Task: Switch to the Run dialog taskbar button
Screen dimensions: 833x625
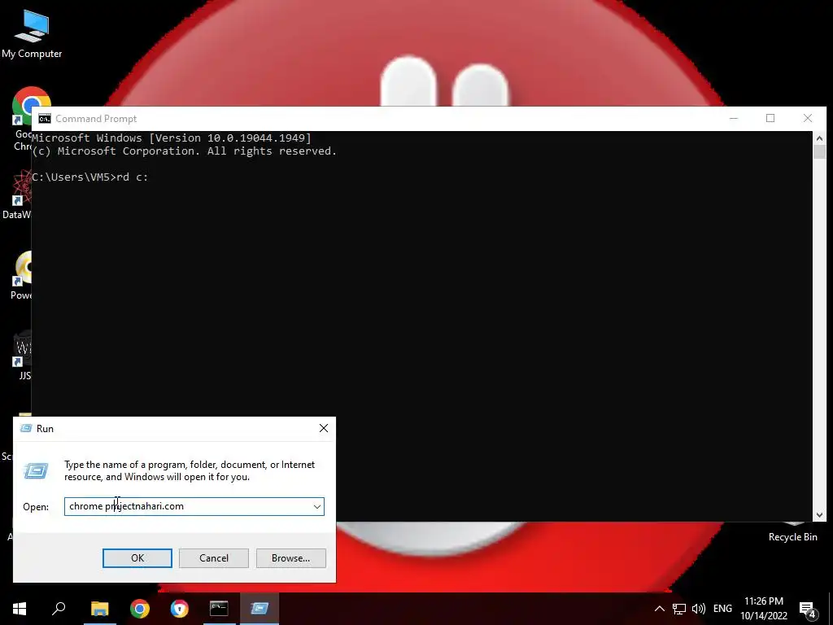Action: pos(259,609)
